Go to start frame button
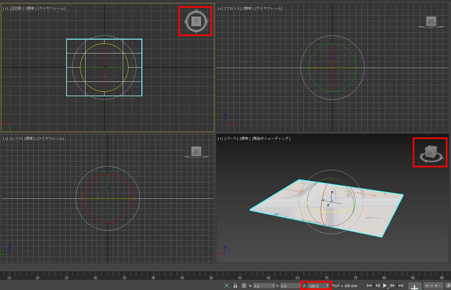Image resolution: width=451 pixels, height=290 pixels. tap(370, 286)
